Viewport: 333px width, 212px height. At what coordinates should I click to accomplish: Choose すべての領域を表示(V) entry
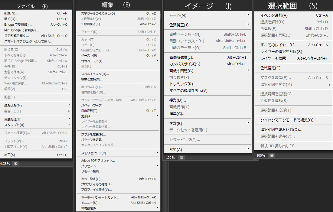click(208, 90)
